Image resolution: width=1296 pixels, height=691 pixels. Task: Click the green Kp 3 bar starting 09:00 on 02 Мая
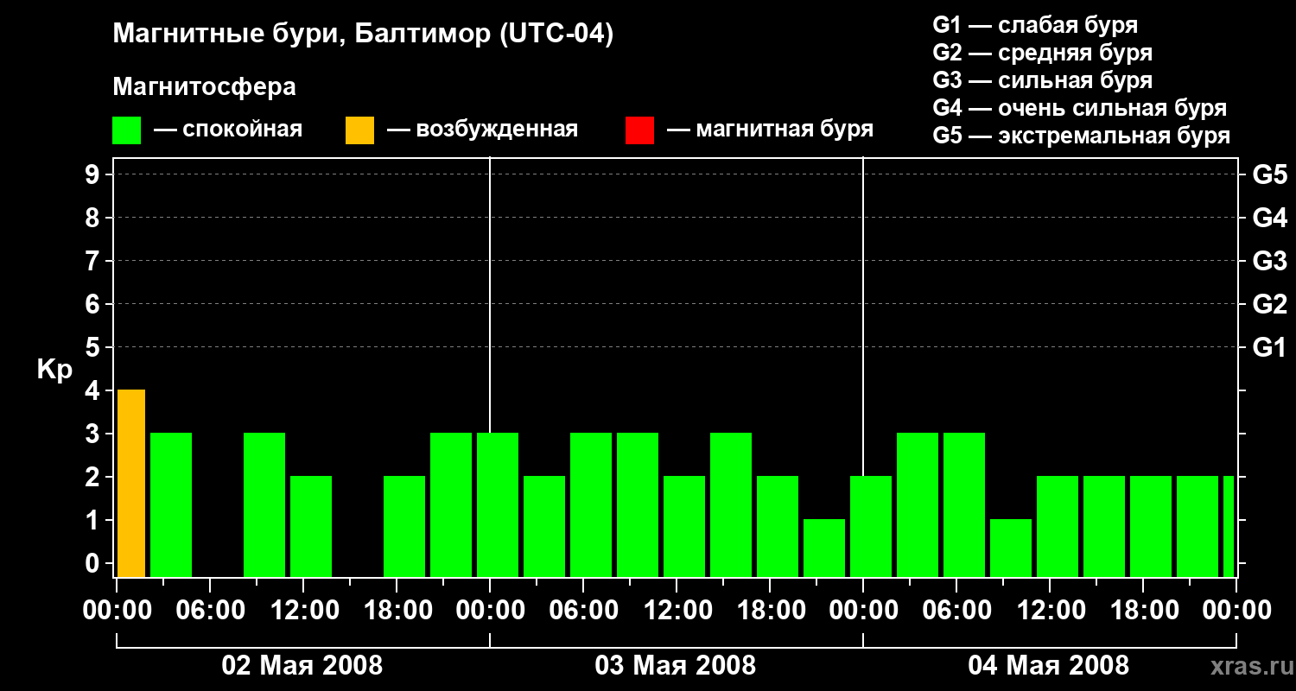[264, 505]
